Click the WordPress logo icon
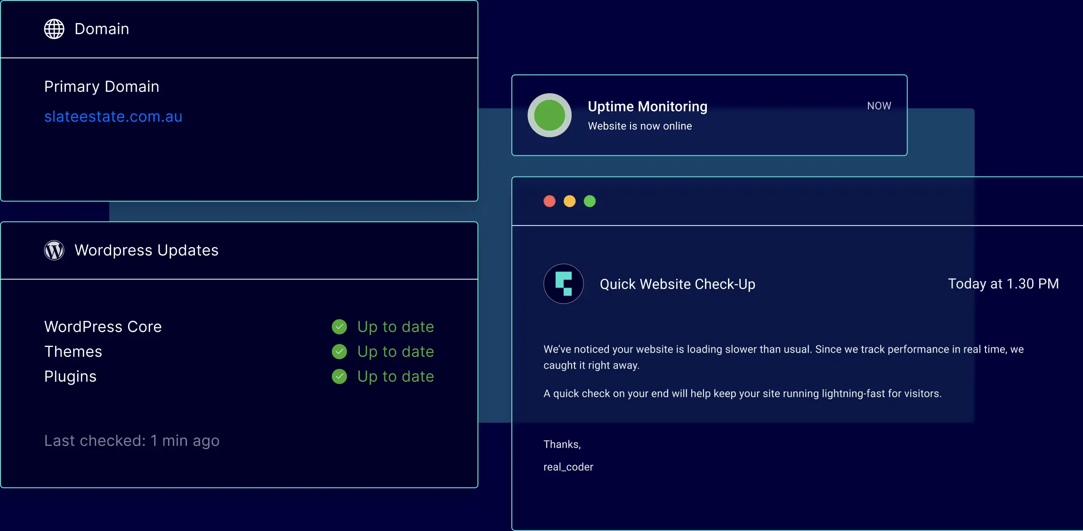 click(x=54, y=250)
